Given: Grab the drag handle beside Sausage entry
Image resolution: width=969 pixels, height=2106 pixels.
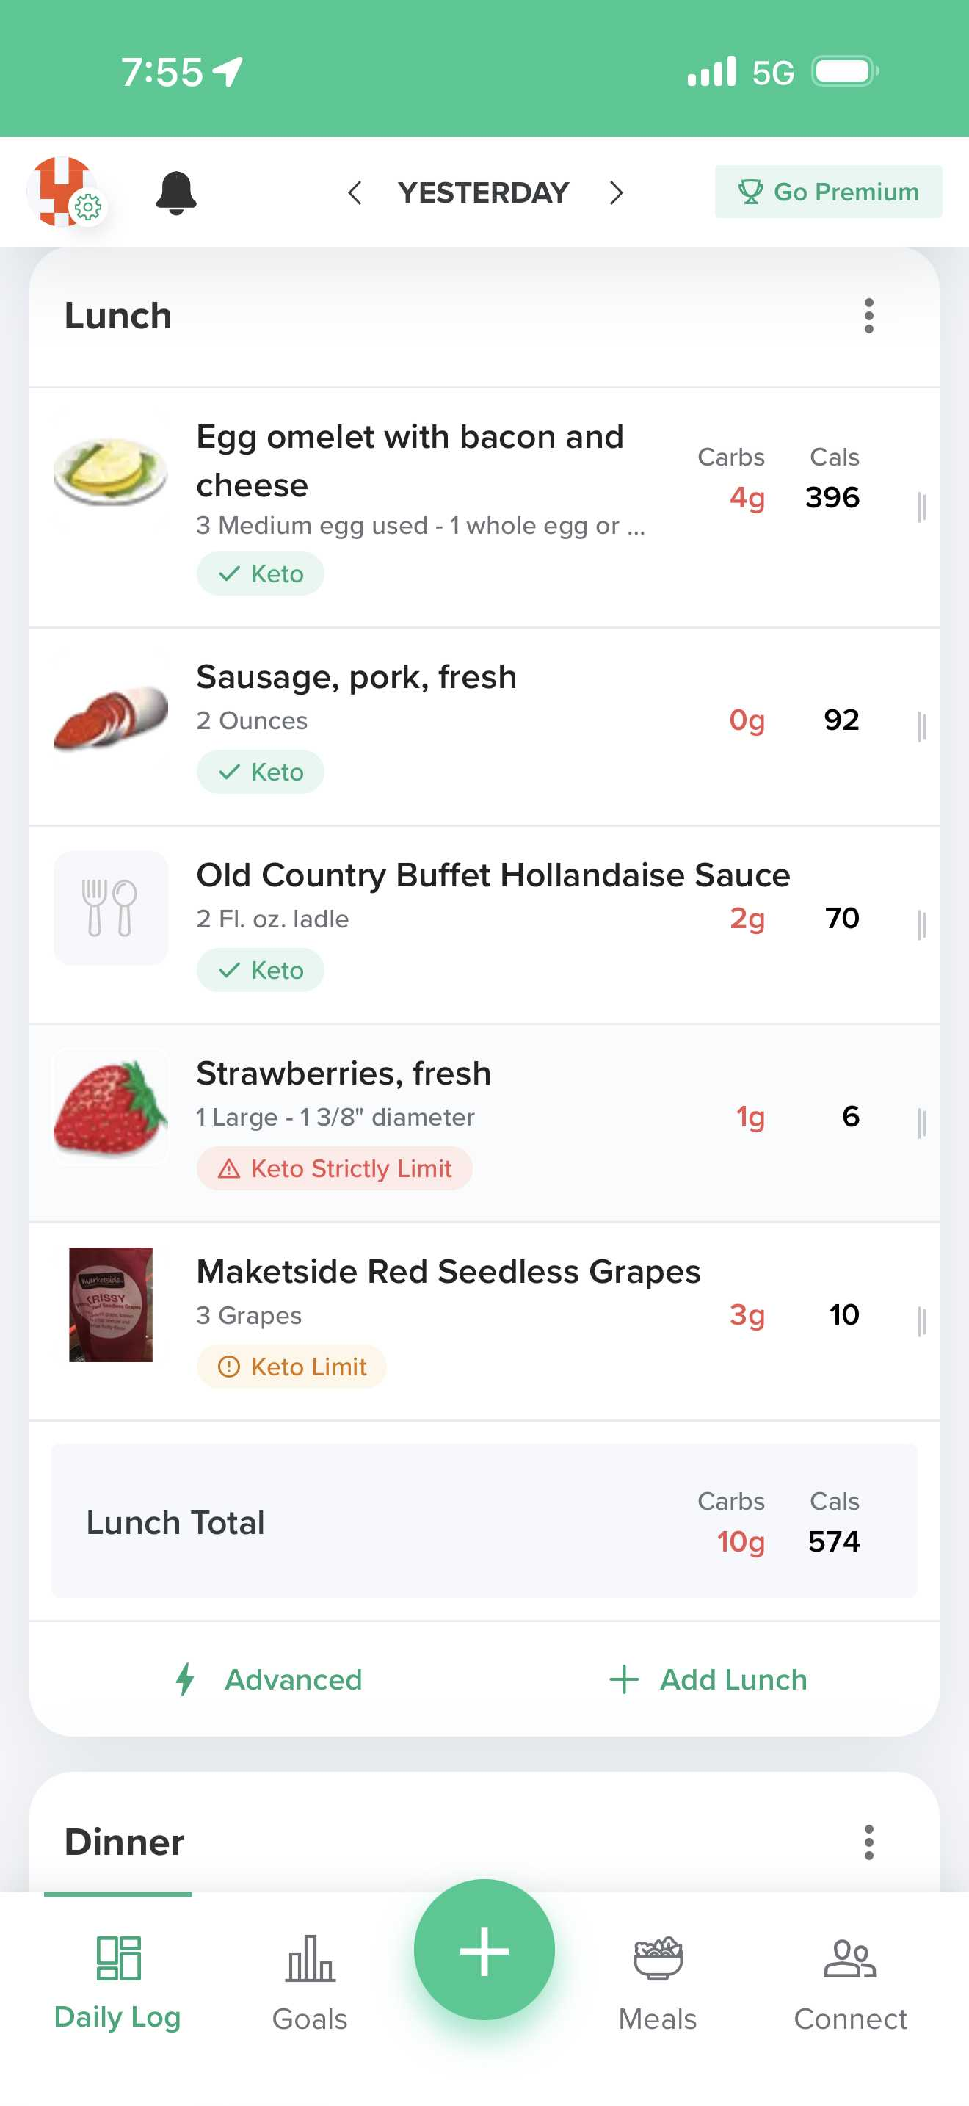Looking at the screenshot, I should pyautogui.click(x=921, y=725).
